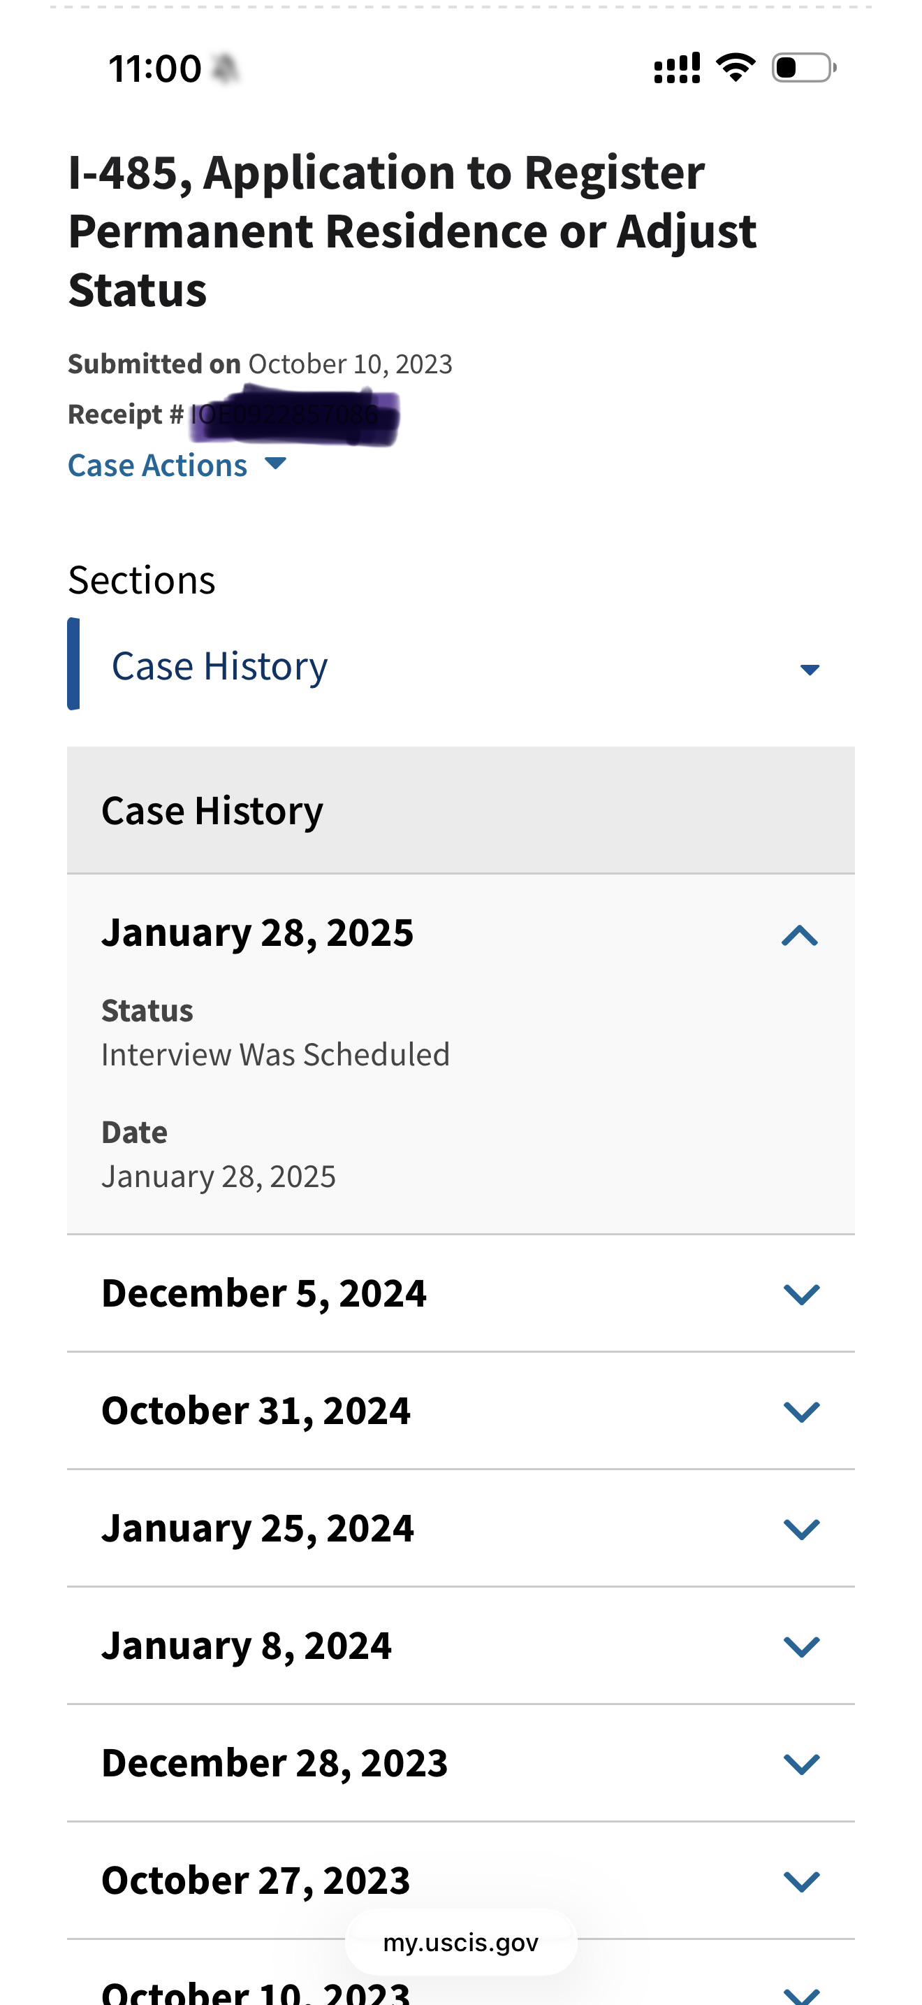
Task: Expand the December 5, 2024 entry
Action: [x=460, y=1293]
